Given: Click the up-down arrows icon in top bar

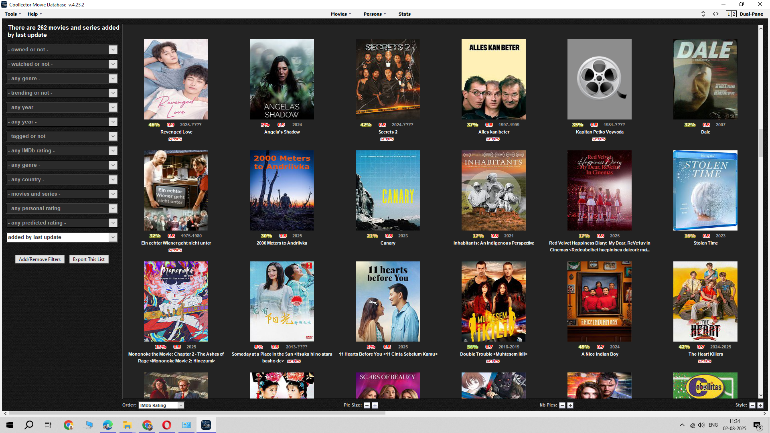Looking at the screenshot, I should click(x=703, y=14).
